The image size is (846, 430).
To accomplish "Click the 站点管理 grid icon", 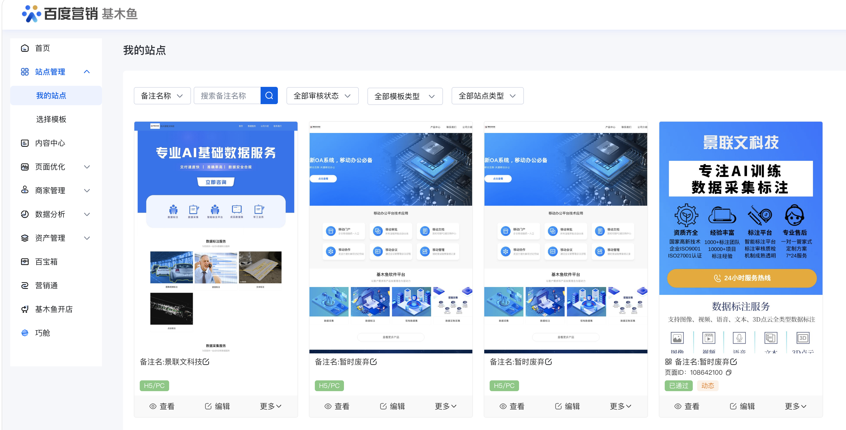I will [25, 71].
